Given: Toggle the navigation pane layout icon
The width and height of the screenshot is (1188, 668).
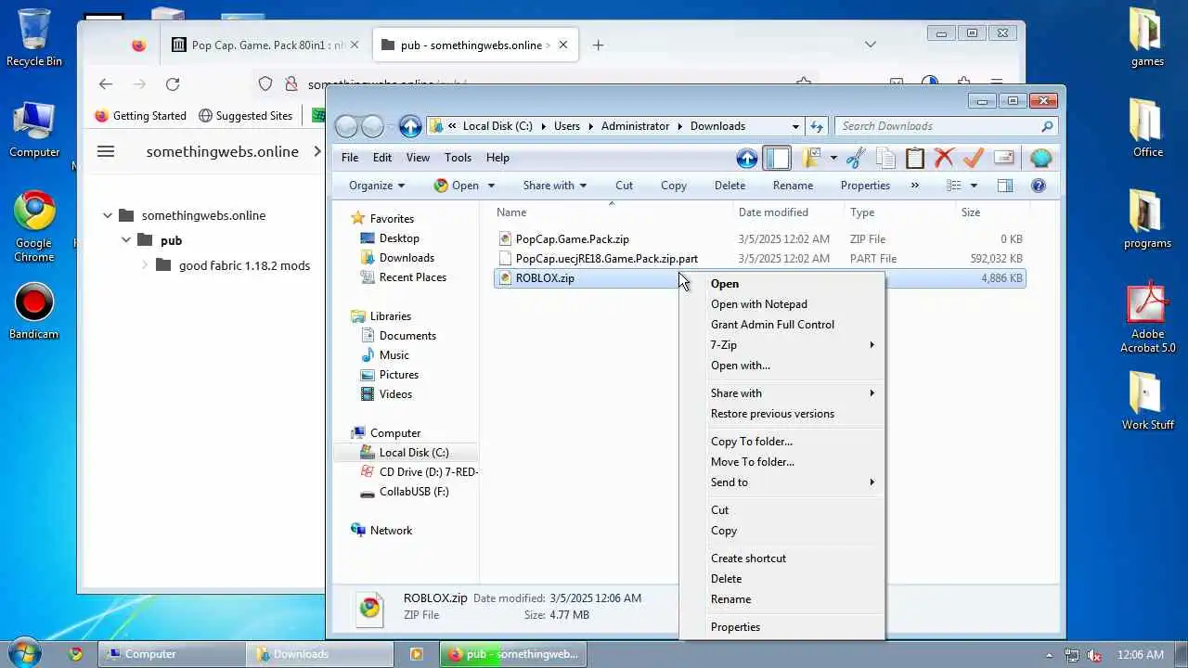Looking at the screenshot, I should 777,158.
